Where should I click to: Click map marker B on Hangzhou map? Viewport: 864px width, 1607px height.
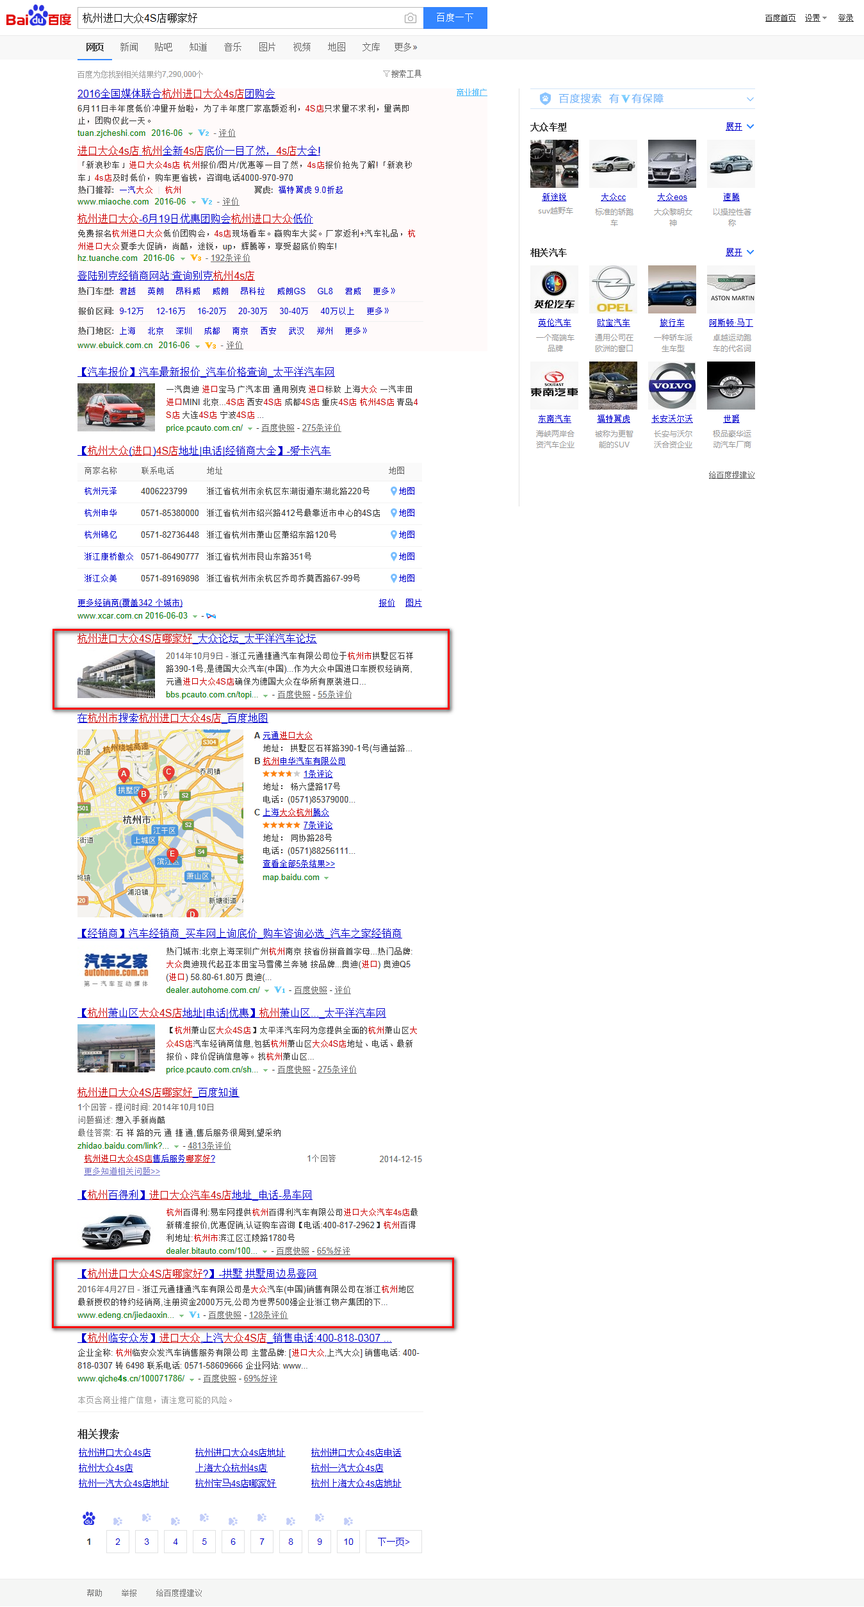(x=144, y=795)
